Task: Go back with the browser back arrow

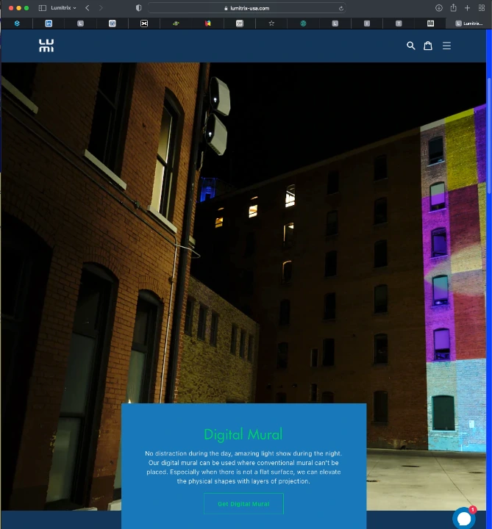Action: click(88, 8)
